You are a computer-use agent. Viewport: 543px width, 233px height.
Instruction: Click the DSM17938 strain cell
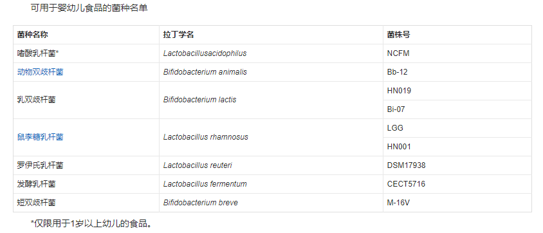pyautogui.click(x=457, y=165)
